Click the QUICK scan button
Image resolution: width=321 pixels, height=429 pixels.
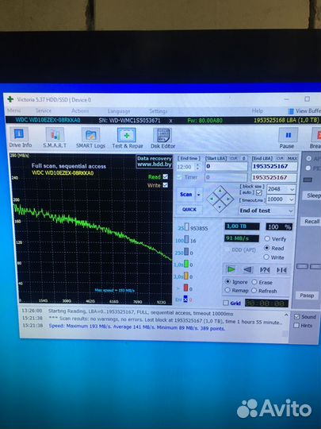(x=189, y=209)
